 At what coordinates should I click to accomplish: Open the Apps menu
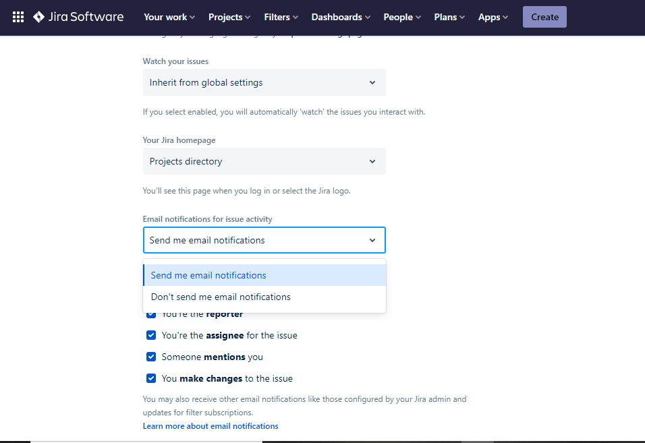coord(493,17)
